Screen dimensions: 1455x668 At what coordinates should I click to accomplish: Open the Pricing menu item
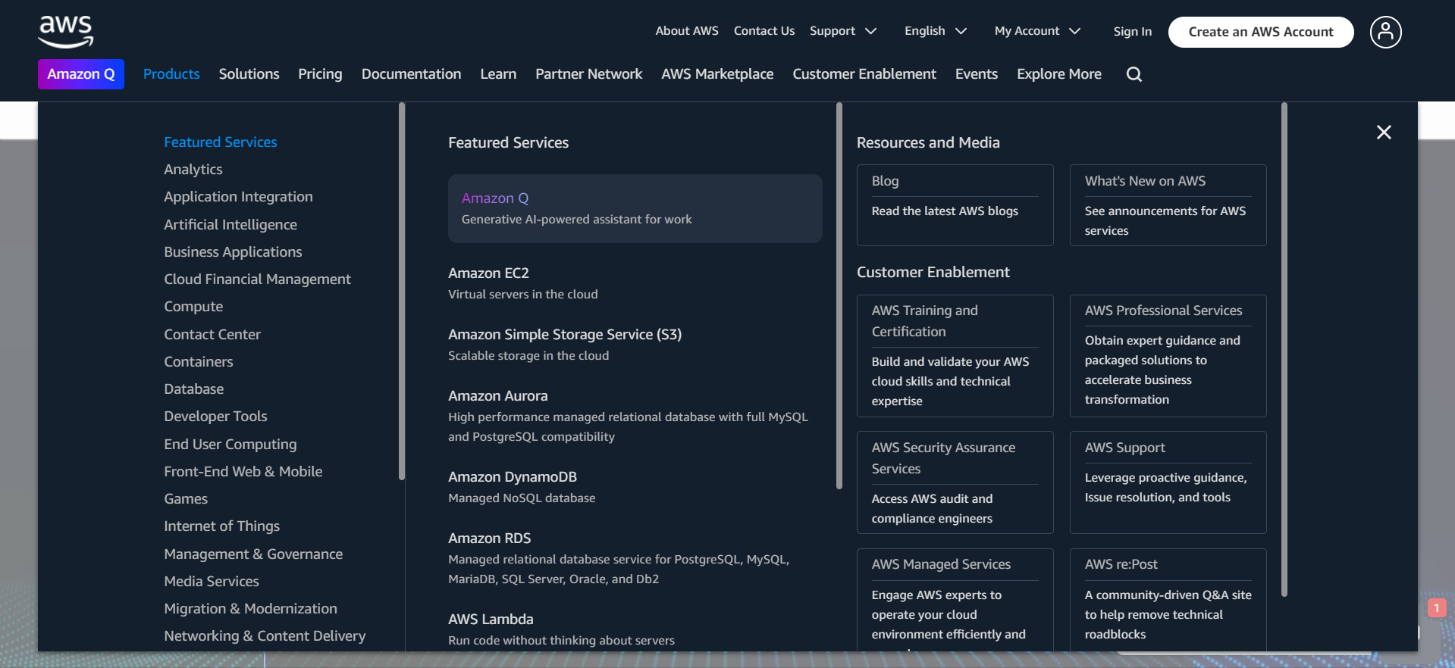click(x=320, y=74)
